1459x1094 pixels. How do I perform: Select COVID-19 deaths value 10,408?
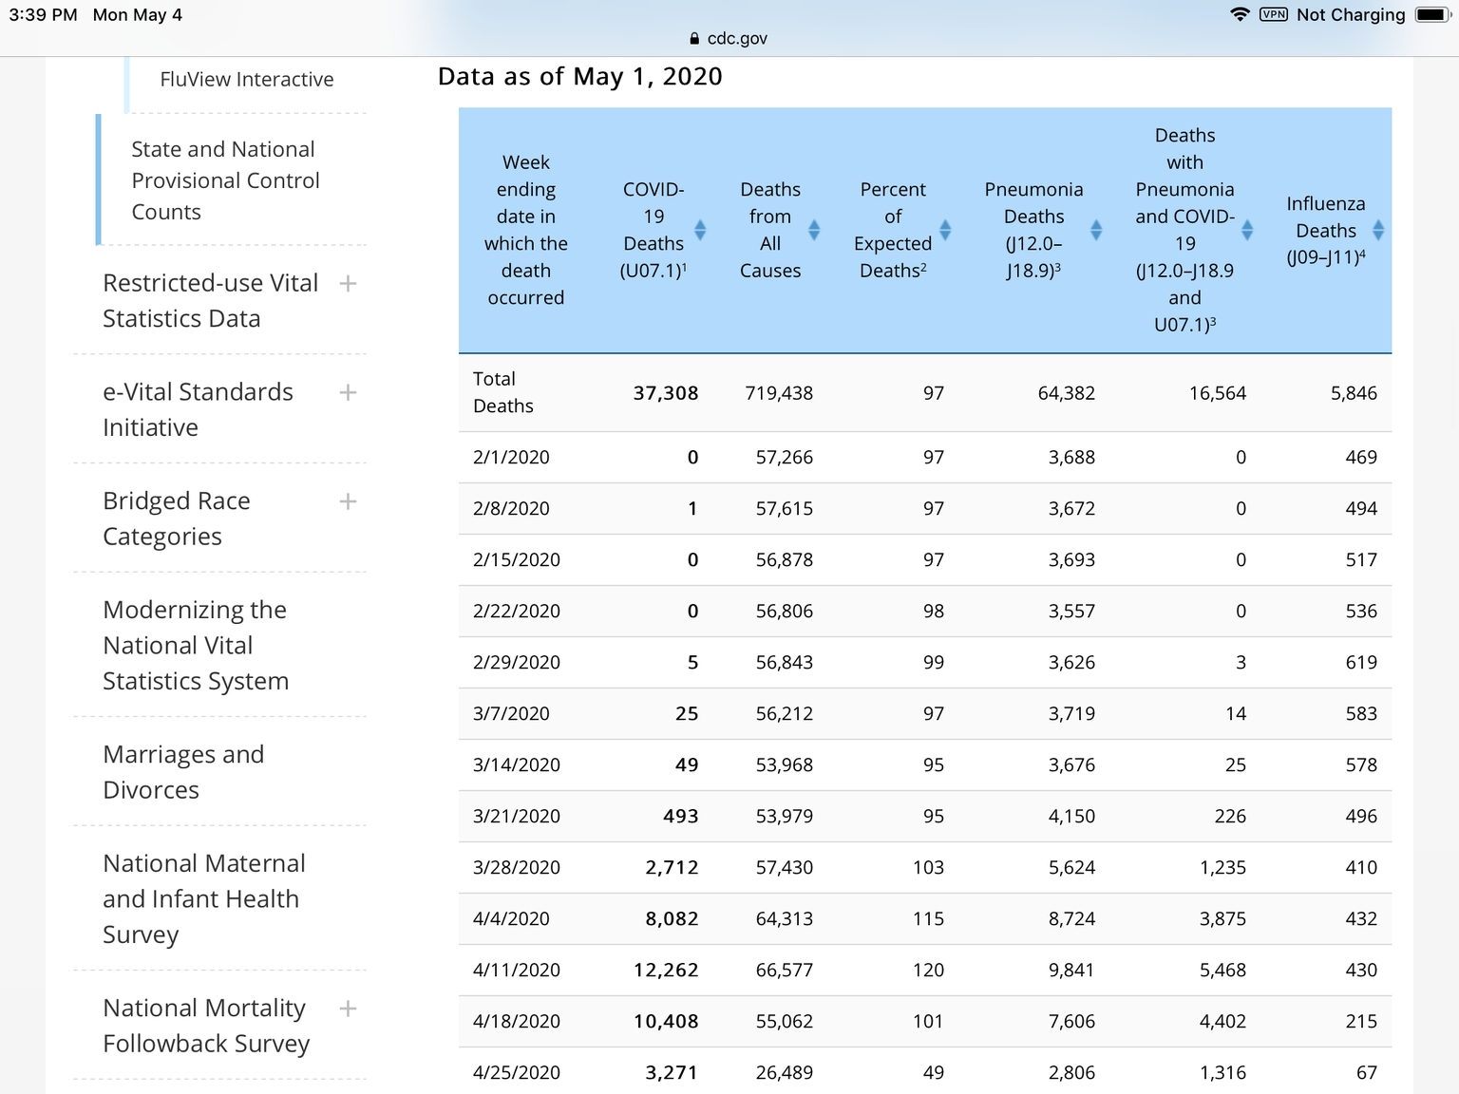point(666,1022)
